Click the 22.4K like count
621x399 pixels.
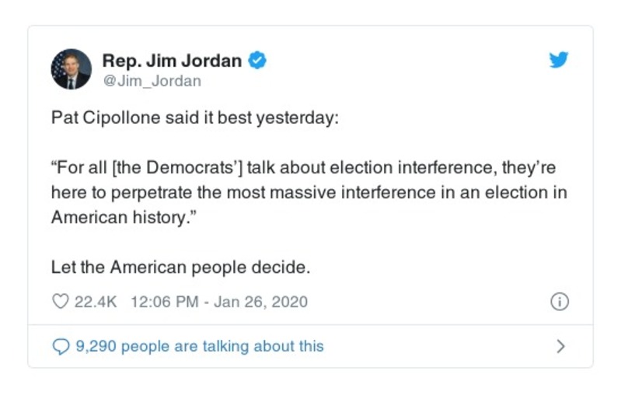click(95, 302)
